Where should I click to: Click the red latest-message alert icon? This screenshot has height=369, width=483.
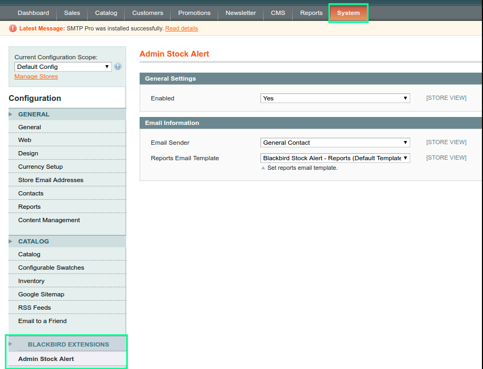(13, 29)
